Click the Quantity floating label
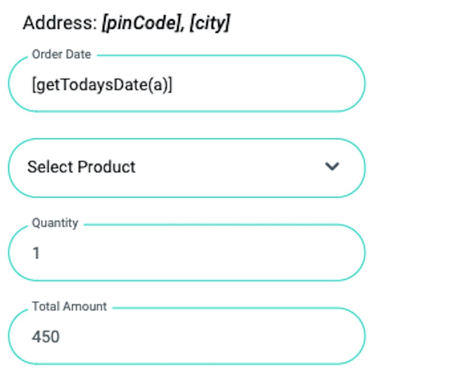The image size is (450, 377). tap(55, 223)
